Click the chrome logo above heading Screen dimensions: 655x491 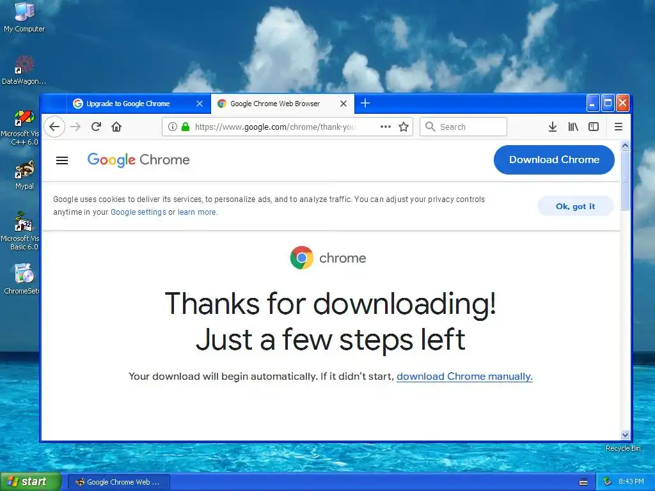tap(328, 258)
